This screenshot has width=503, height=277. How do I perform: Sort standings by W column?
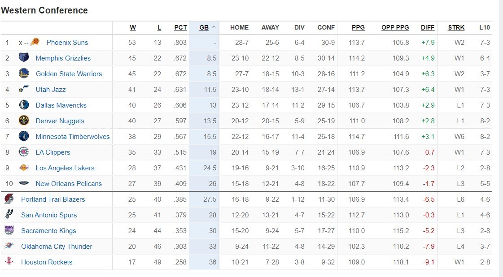pyautogui.click(x=133, y=27)
